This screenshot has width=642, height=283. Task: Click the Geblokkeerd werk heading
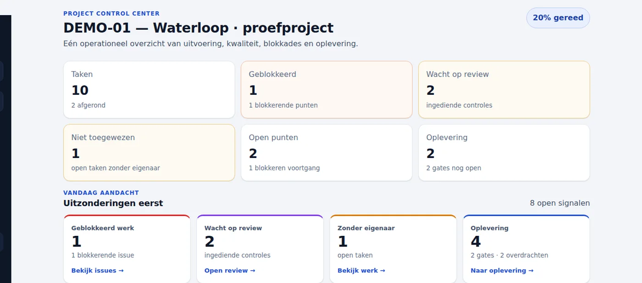(x=103, y=228)
